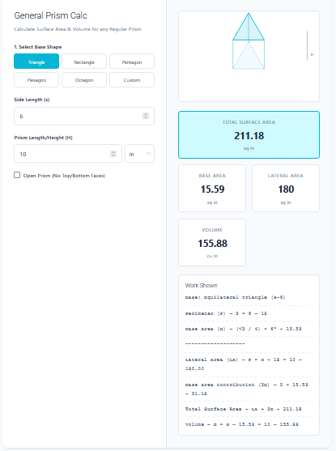Viewport: 336px width, 451px height.
Task: Select the Triangle base shape
Action: (36, 62)
